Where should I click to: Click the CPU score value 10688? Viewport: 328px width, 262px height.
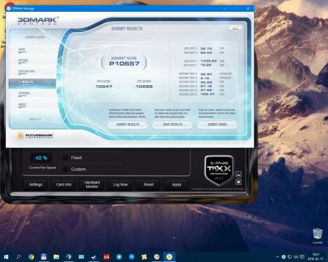pos(144,86)
